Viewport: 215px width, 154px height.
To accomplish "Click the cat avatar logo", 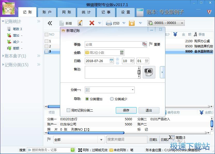I will (x=9, y=8).
